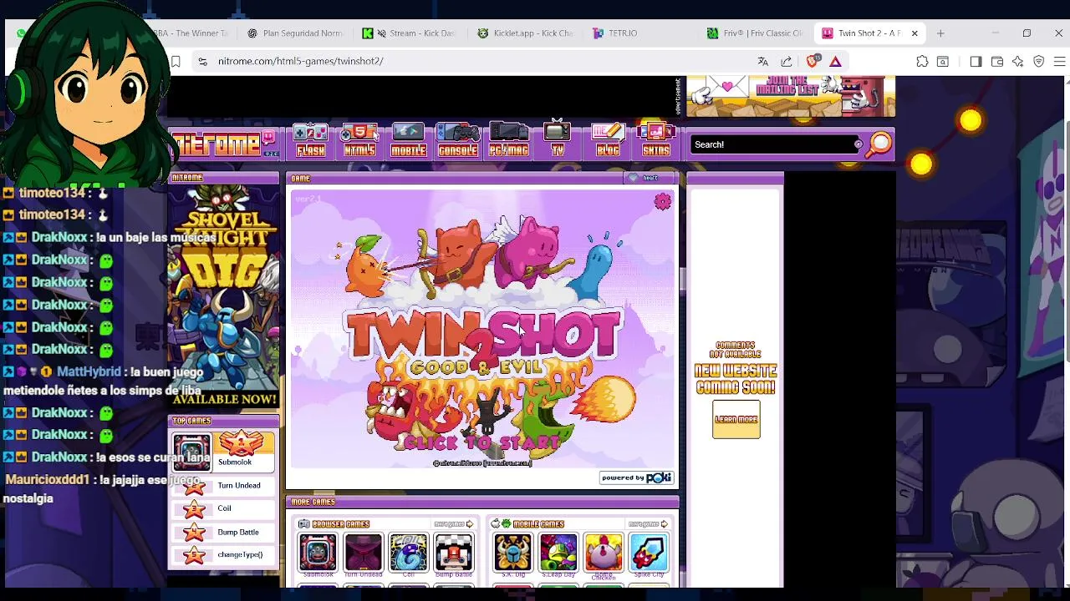Open the HTML5 games section
Screen dimensions: 1070x601
pos(359,140)
